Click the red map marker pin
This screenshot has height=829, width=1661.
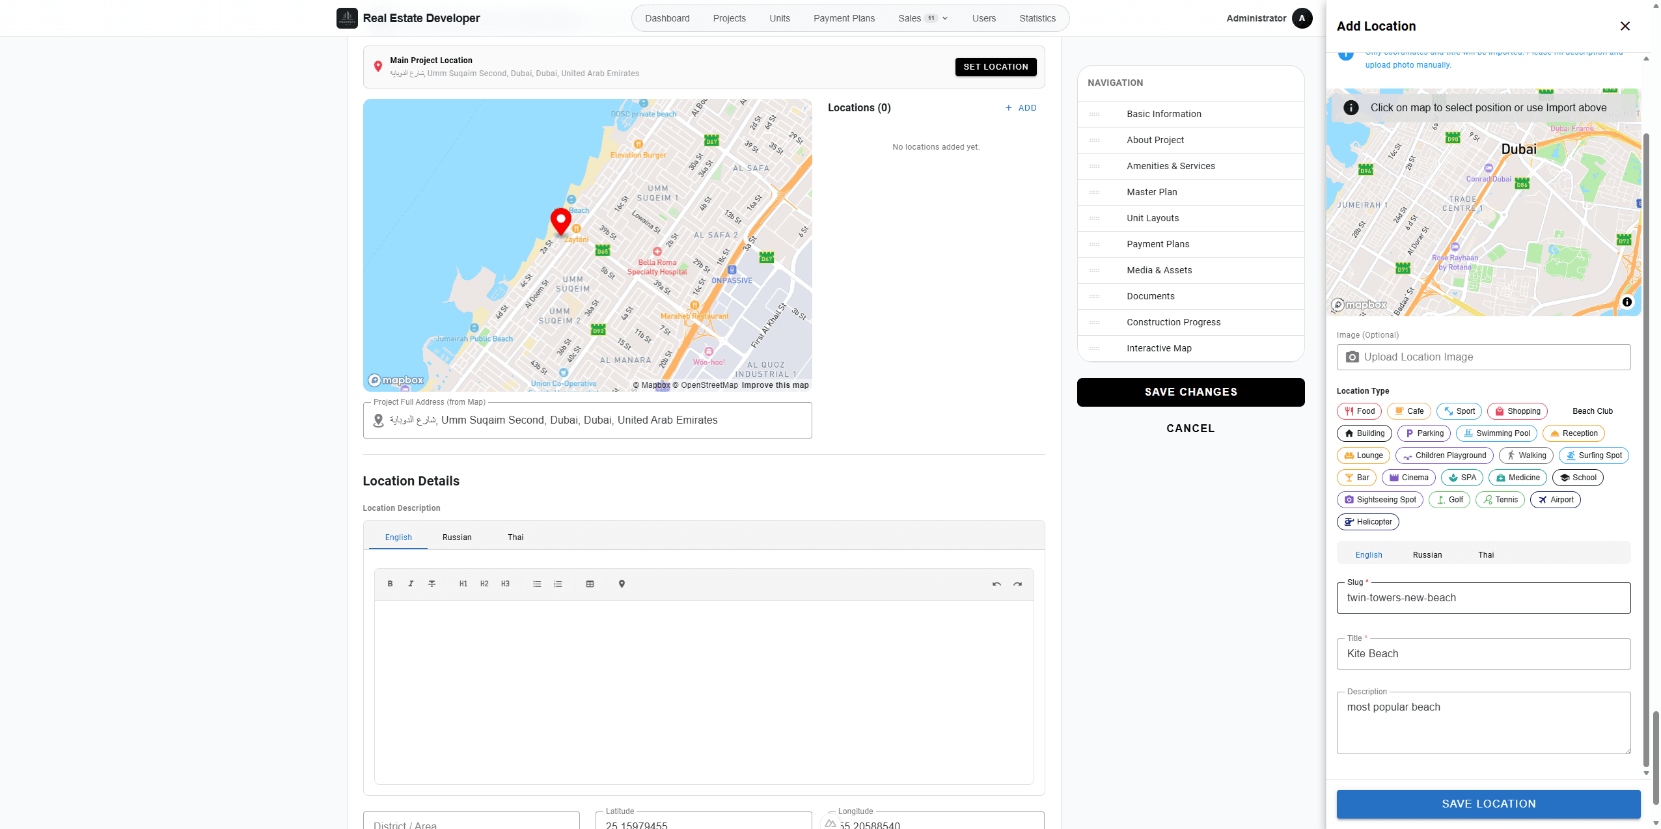tap(560, 221)
